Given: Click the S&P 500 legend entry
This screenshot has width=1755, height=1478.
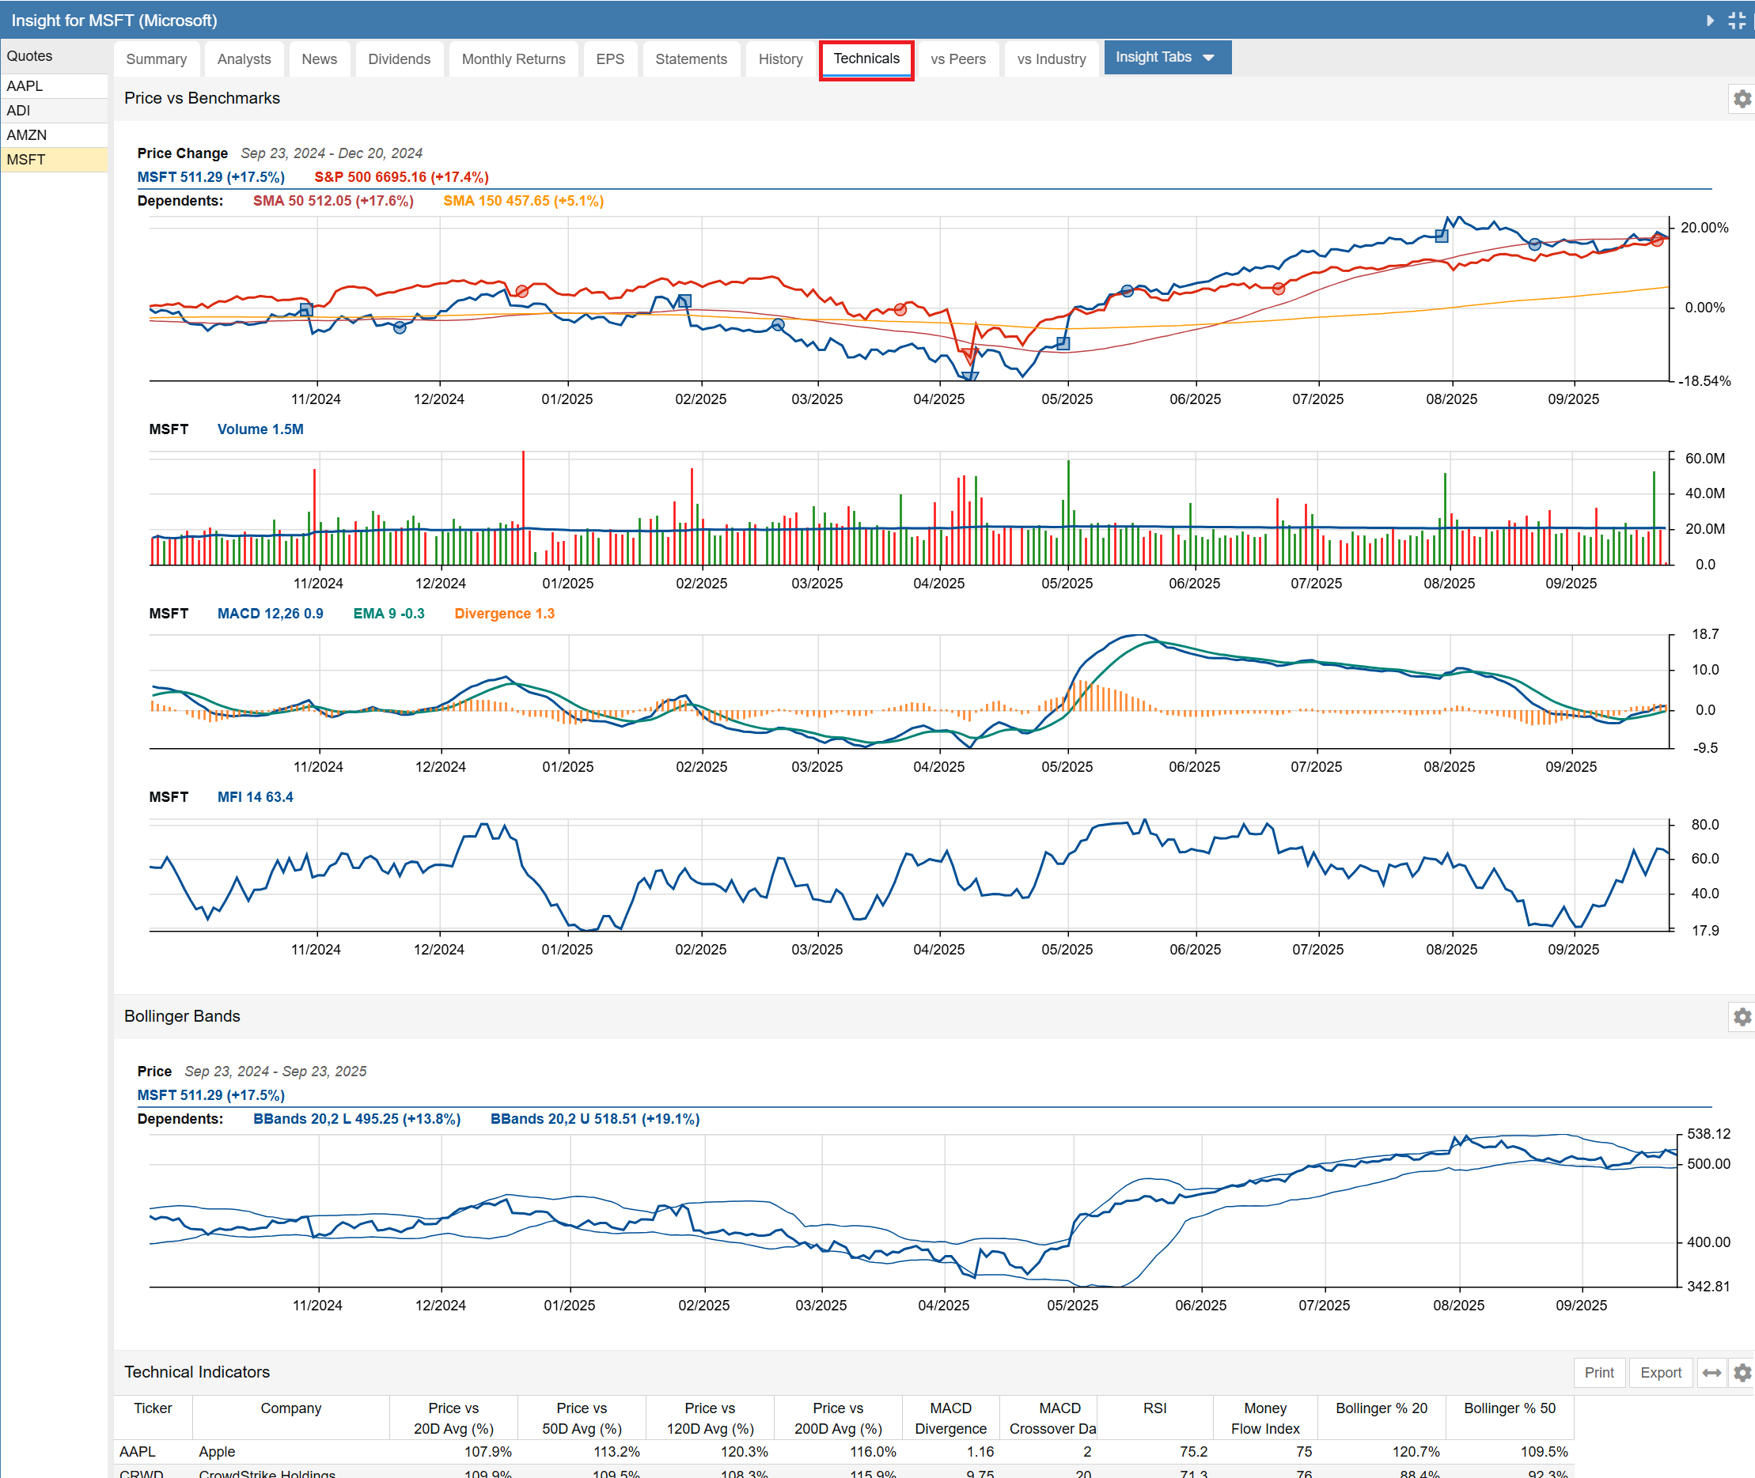Looking at the screenshot, I should pos(401,177).
